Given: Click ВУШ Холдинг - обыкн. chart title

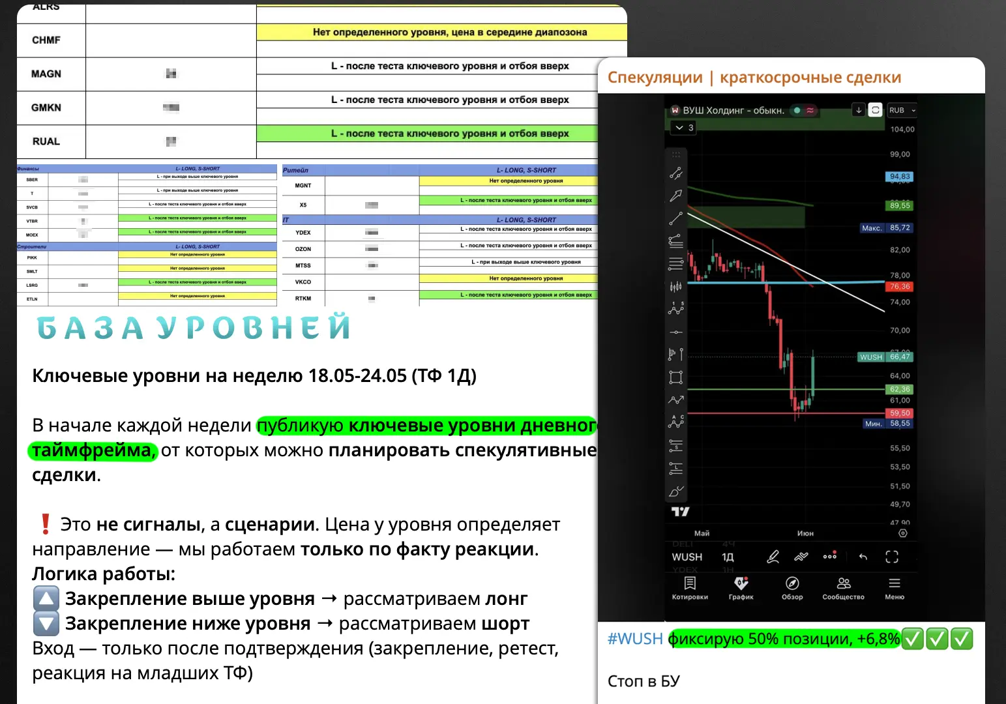Looking at the screenshot, I should point(733,110).
